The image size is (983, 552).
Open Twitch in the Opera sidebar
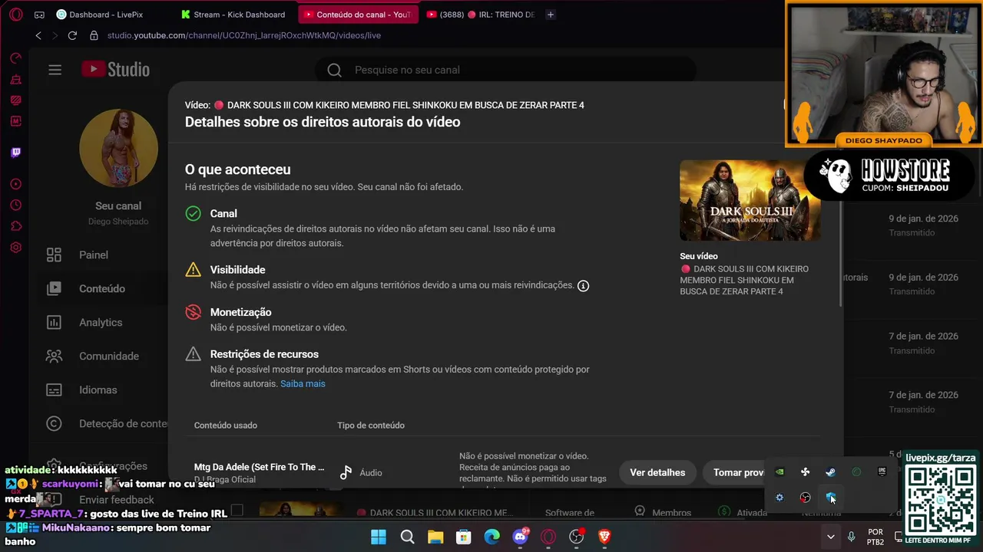pyautogui.click(x=16, y=153)
